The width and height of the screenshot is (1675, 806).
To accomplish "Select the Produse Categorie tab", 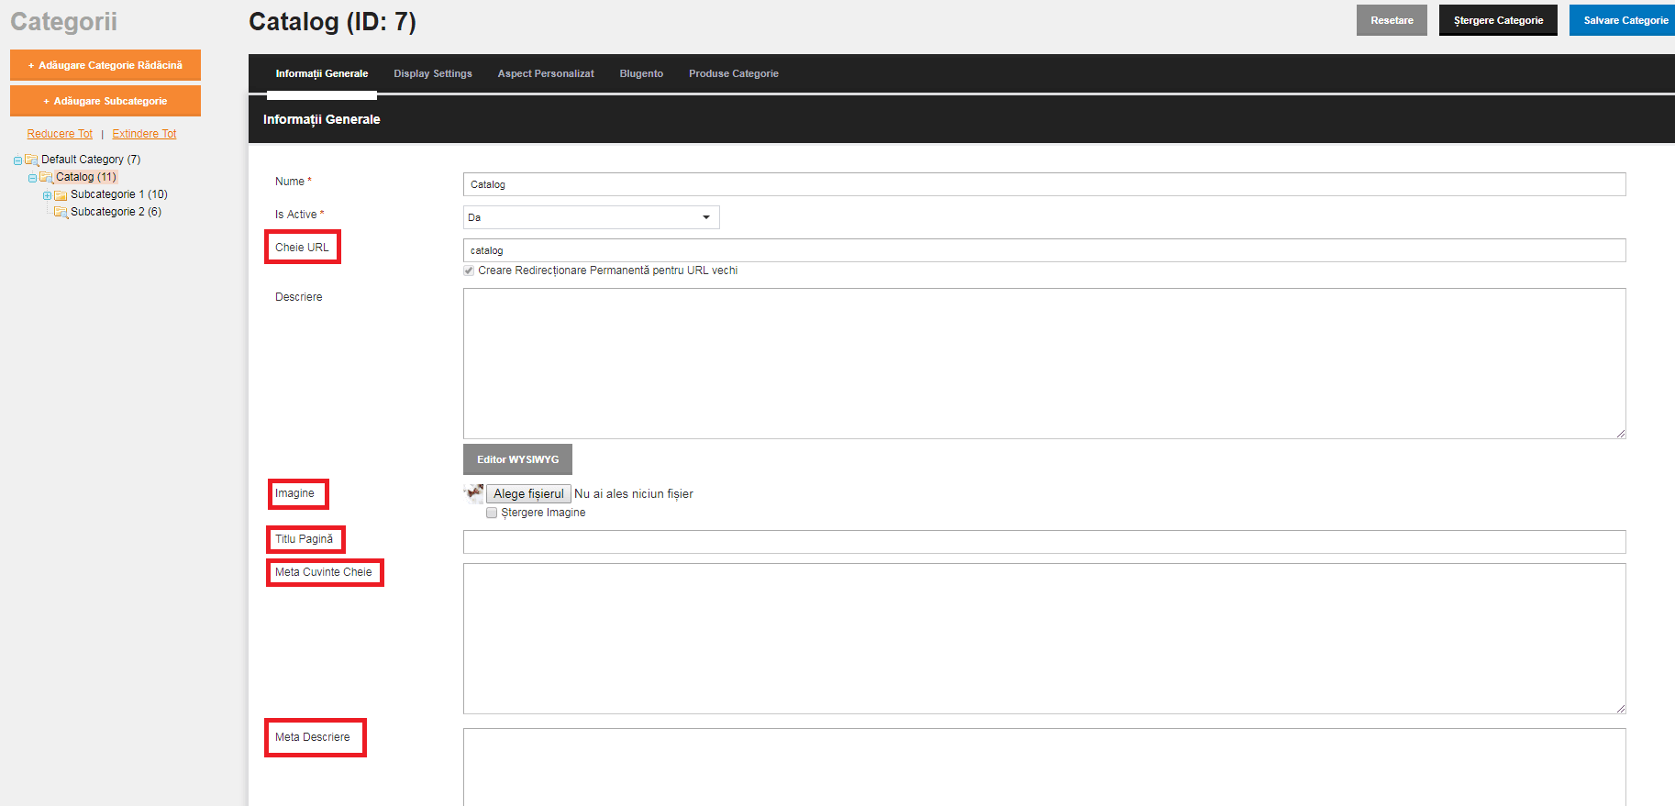I will click(734, 73).
